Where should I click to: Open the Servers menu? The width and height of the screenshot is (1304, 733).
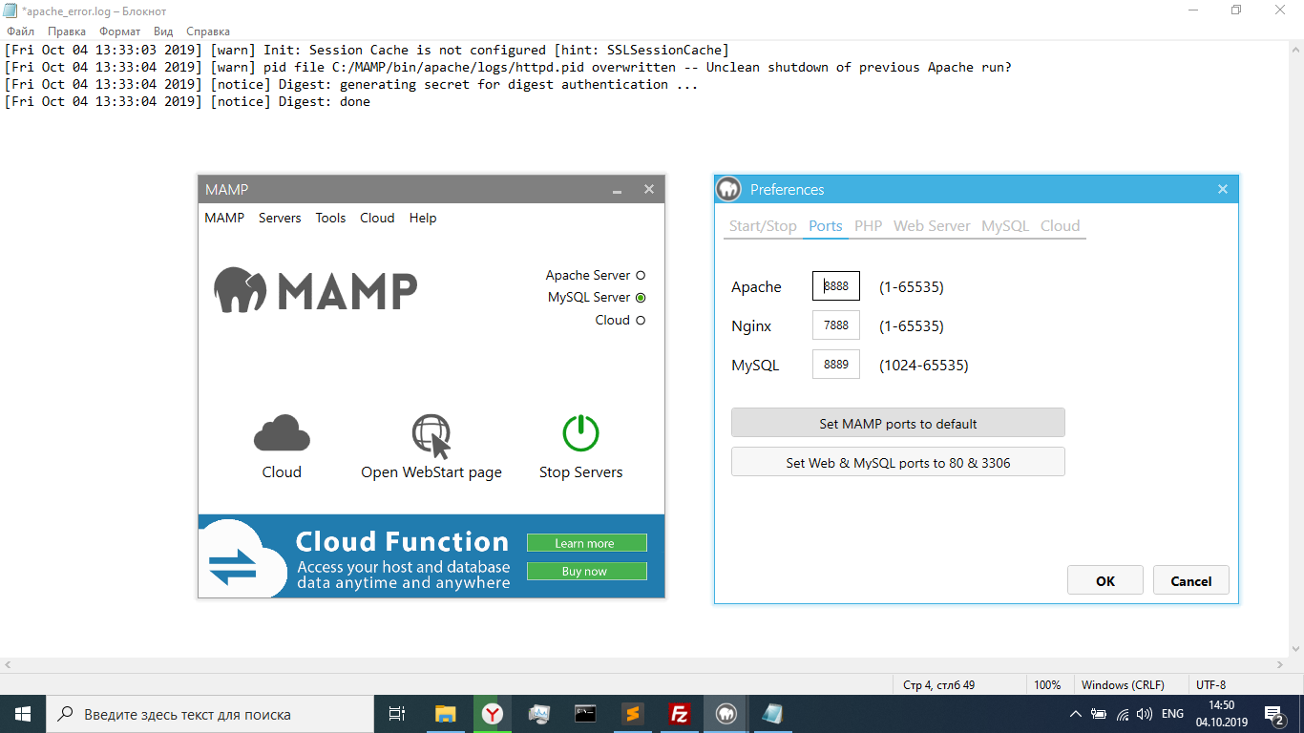pyautogui.click(x=280, y=218)
